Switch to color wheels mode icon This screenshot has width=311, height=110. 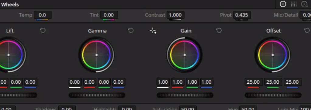tap(283, 4)
